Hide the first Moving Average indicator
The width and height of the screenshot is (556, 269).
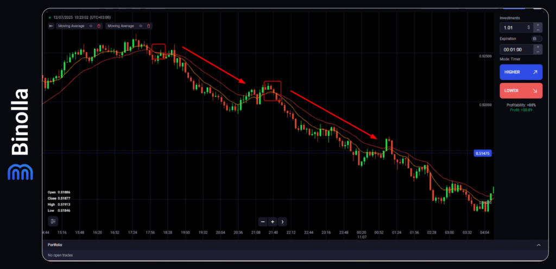tap(91, 26)
